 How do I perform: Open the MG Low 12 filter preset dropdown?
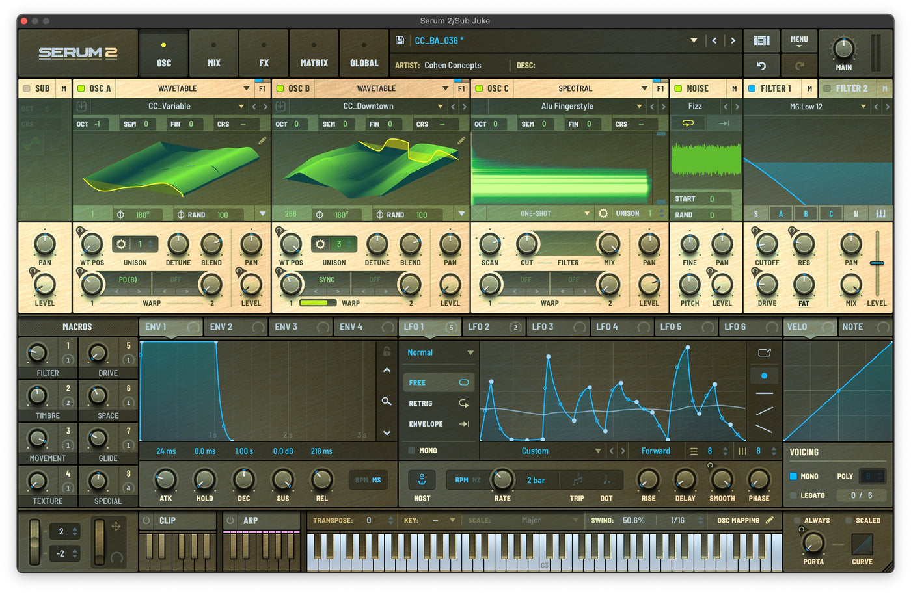click(x=807, y=106)
